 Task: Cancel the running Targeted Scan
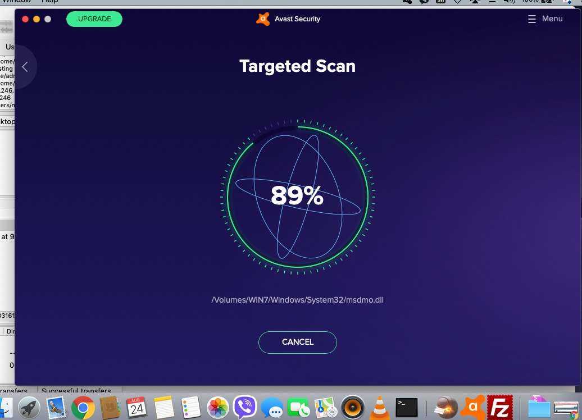(x=298, y=342)
